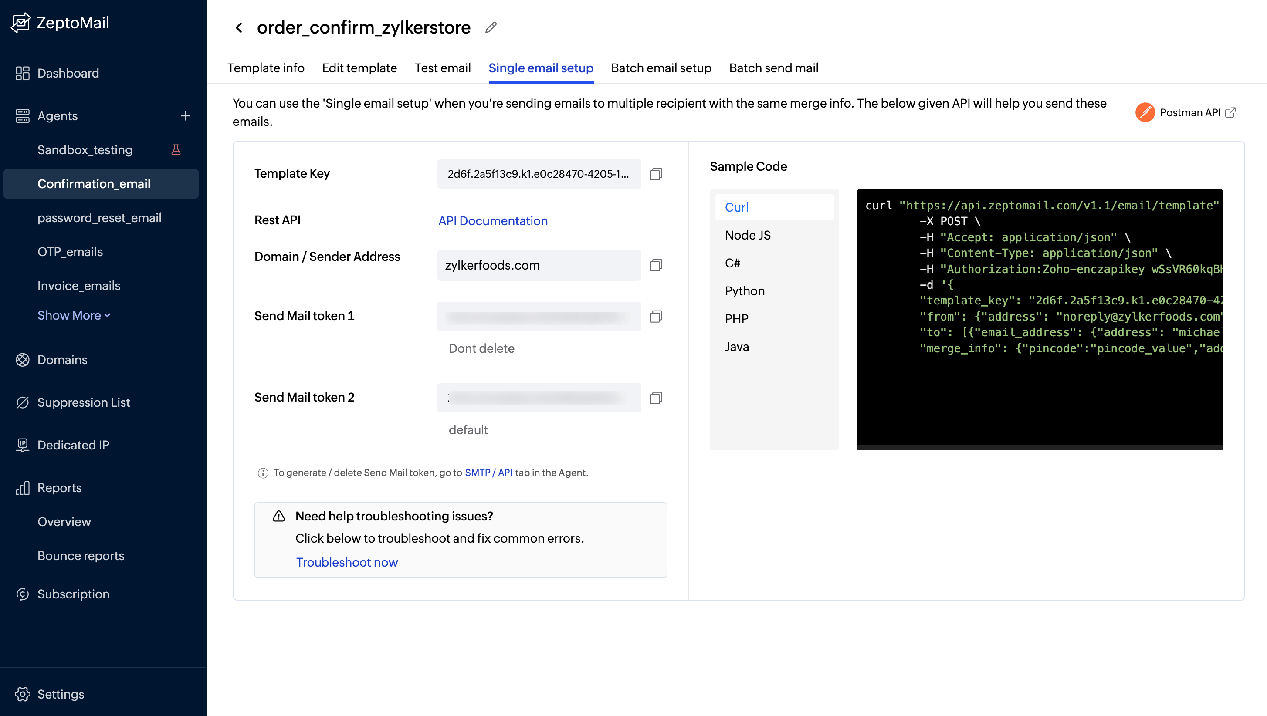Select the password_reset_email agent
Screen dimensions: 1267x716
point(99,218)
